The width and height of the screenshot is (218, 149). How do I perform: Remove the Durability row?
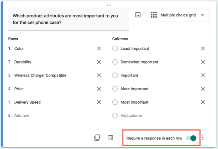pyautogui.click(x=99, y=62)
